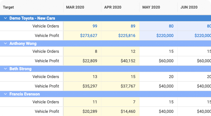211x116 pixels.
Task: Collapse the Beth Strong section chevron
Action: tap(5, 69)
